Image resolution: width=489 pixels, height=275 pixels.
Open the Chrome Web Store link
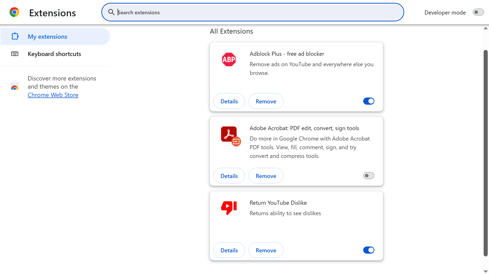[53, 95]
